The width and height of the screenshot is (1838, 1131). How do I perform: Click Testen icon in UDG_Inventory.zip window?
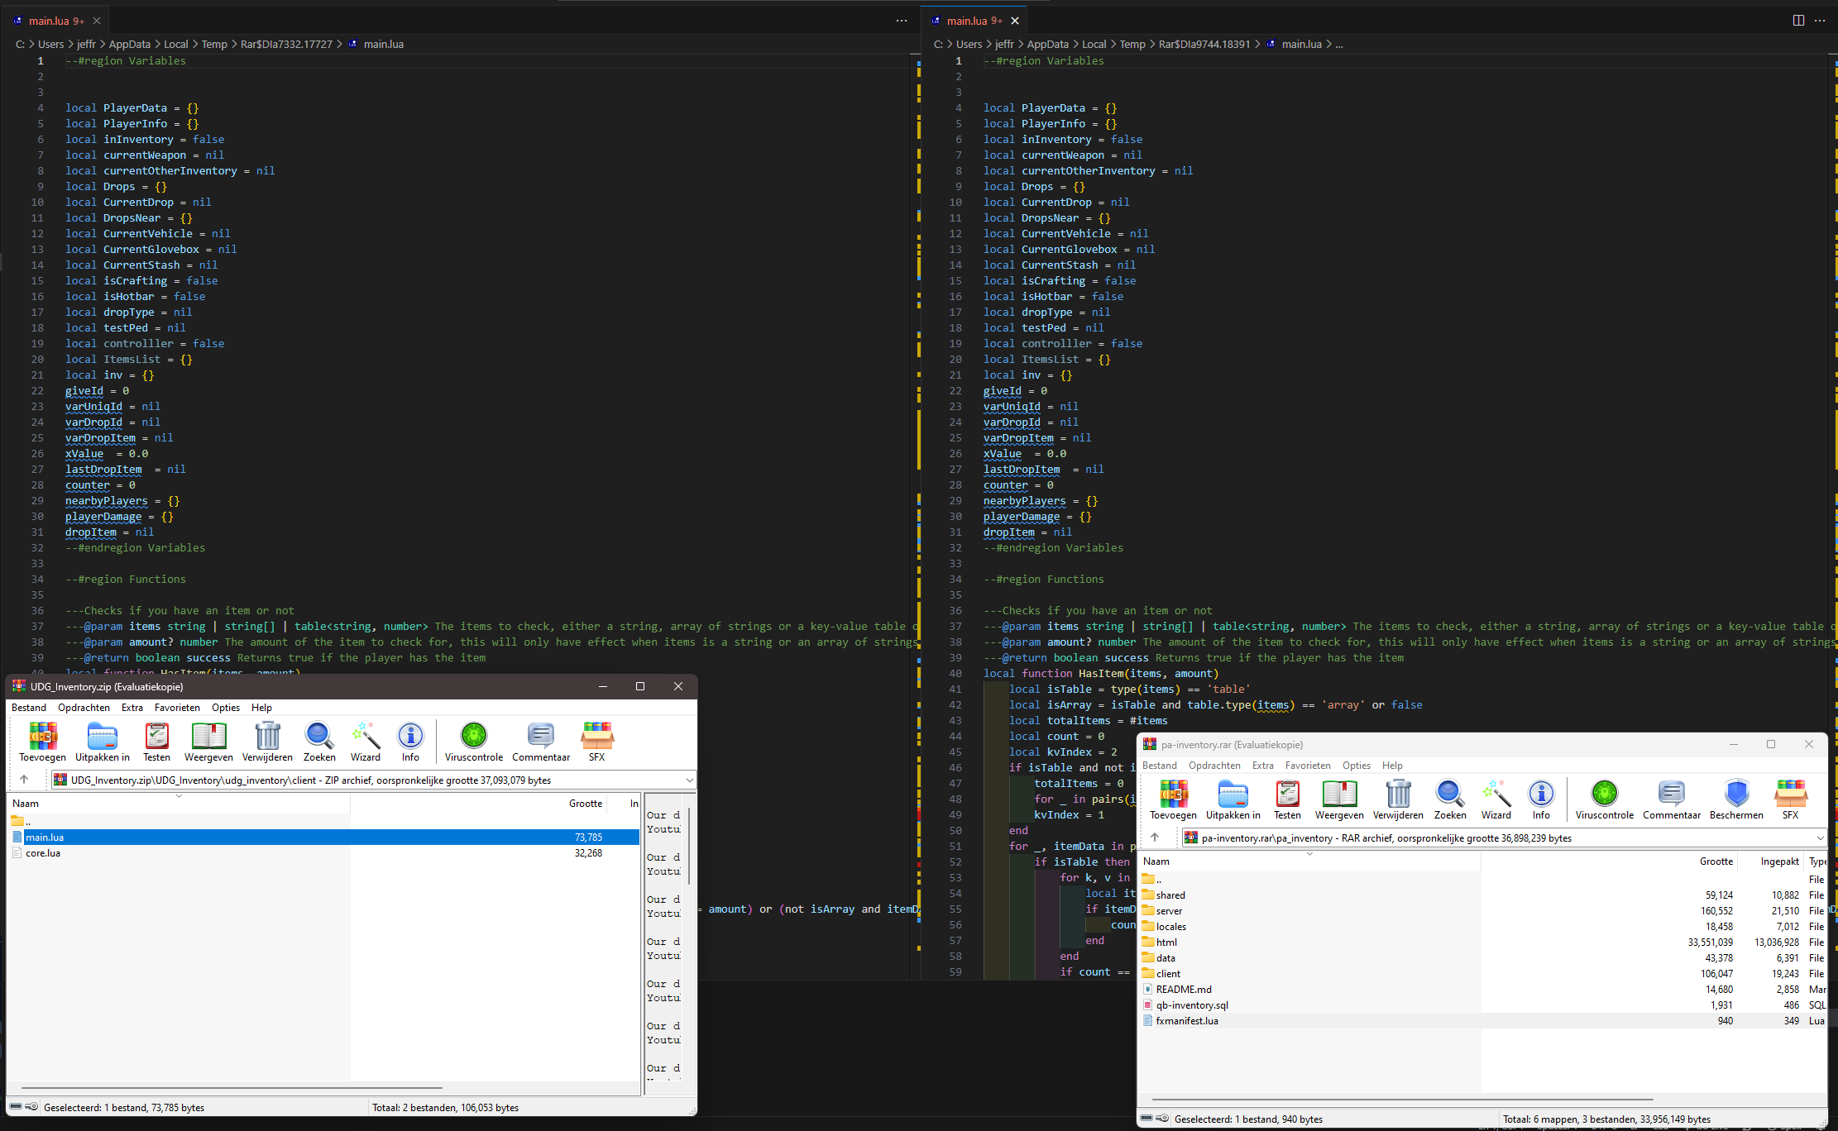(156, 735)
